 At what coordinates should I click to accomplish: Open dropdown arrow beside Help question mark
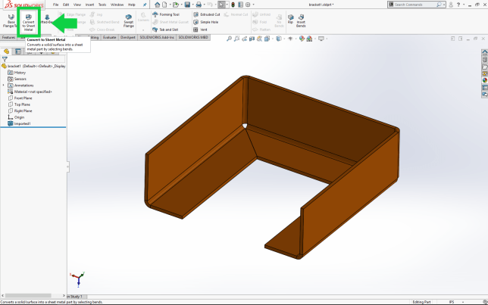pos(464,5)
